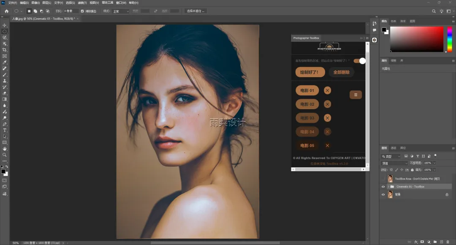The width and height of the screenshot is (456, 245).
Task: Pick the Zoom tool magnifier
Action: (5, 155)
